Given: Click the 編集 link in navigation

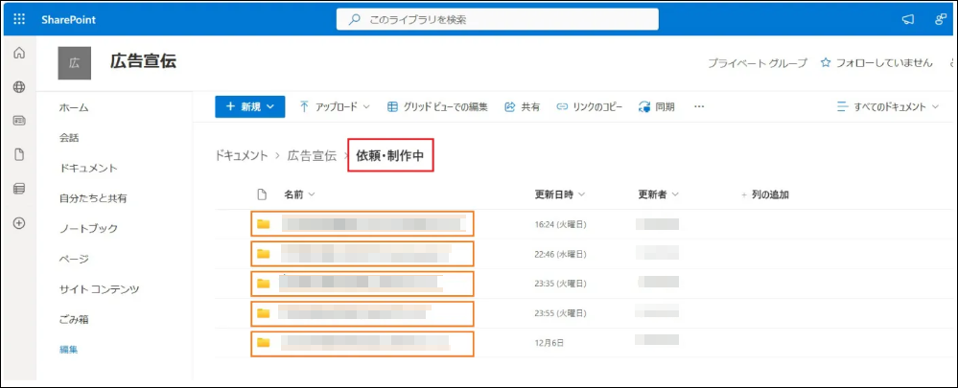Looking at the screenshot, I should (68, 350).
